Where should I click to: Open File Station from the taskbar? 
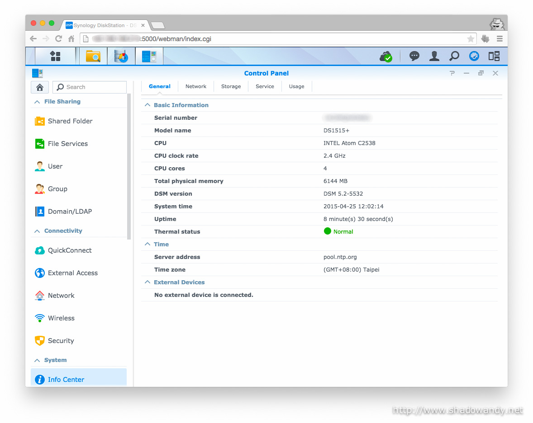pyautogui.click(x=93, y=56)
